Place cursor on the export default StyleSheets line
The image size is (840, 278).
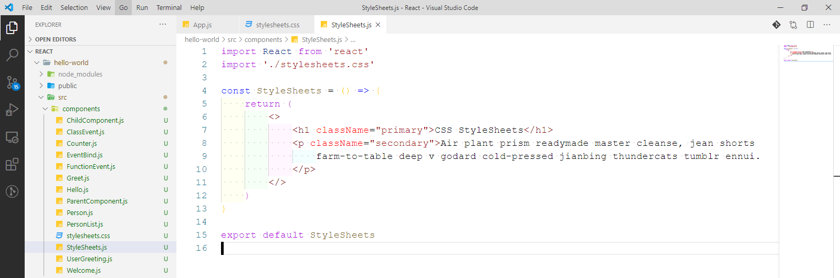point(298,235)
